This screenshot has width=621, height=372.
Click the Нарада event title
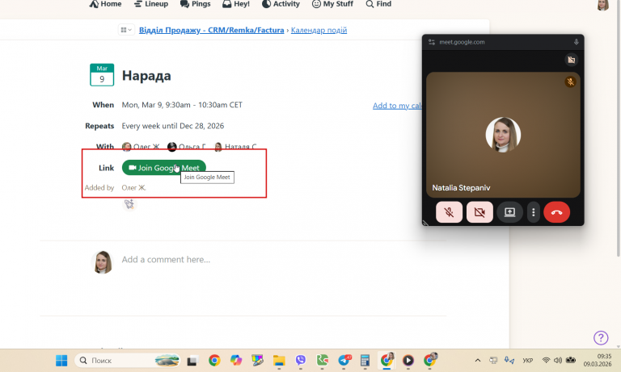(x=146, y=76)
